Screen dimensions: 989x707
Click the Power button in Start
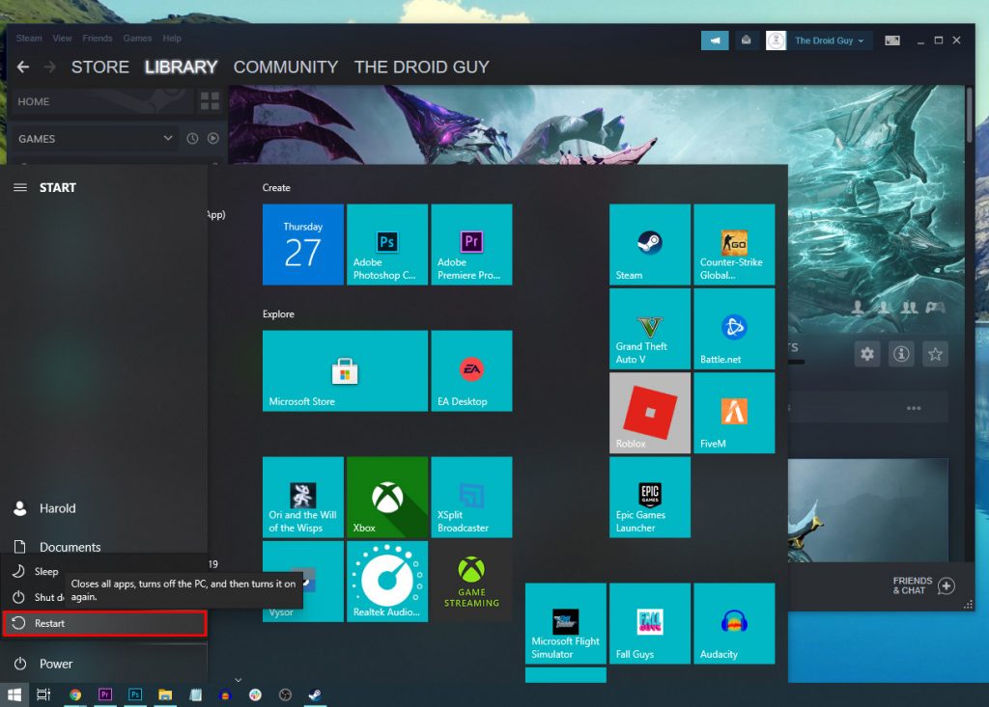point(104,664)
